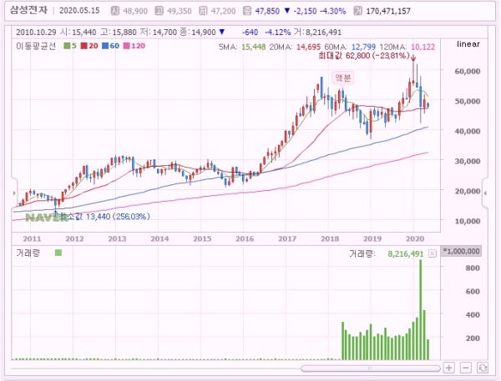Viewport: 501px width, 381px height.
Task: Click the high price 고 icon
Action: coord(159,11)
